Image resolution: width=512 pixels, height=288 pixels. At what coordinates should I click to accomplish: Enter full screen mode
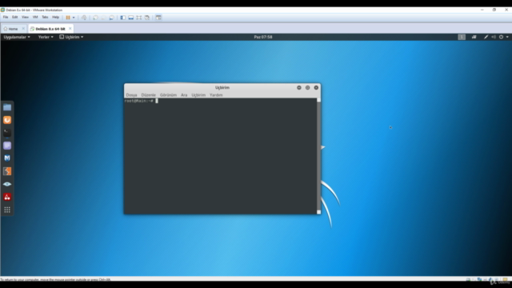139,18
